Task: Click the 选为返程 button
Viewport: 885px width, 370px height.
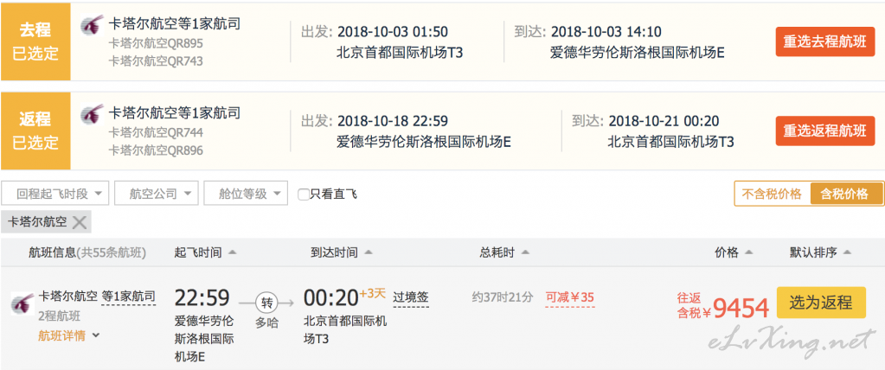Action: (821, 303)
